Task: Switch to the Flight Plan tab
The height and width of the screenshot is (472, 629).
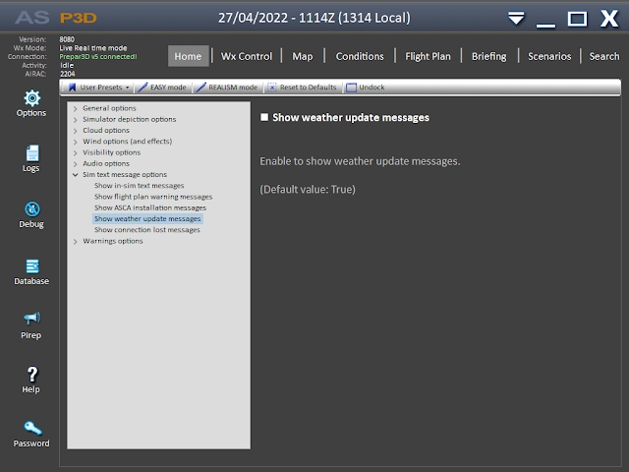Action: click(x=427, y=56)
